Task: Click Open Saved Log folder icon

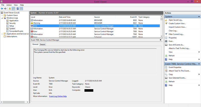Action: click(x=166, y=20)
